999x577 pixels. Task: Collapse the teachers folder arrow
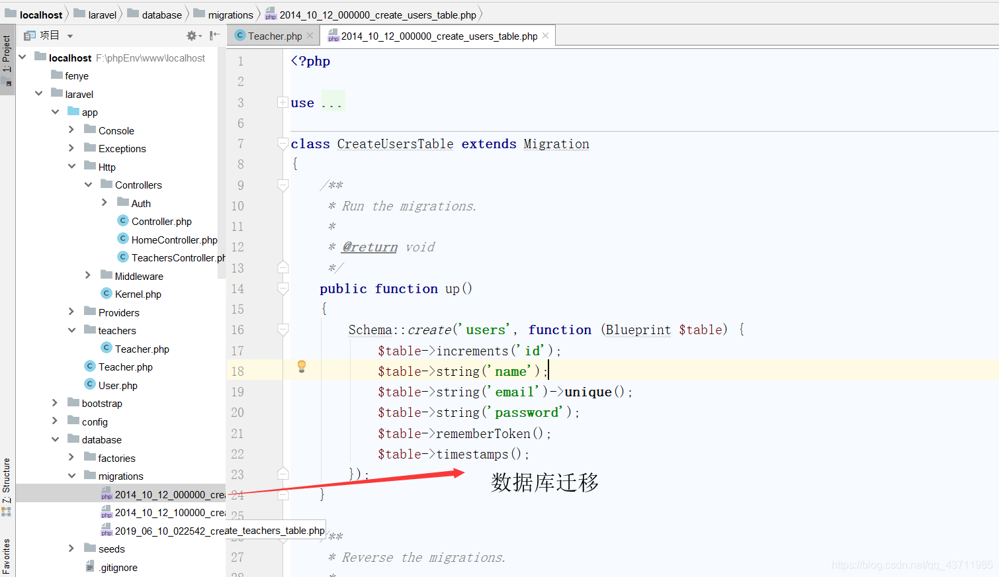(x=72, y=330)
